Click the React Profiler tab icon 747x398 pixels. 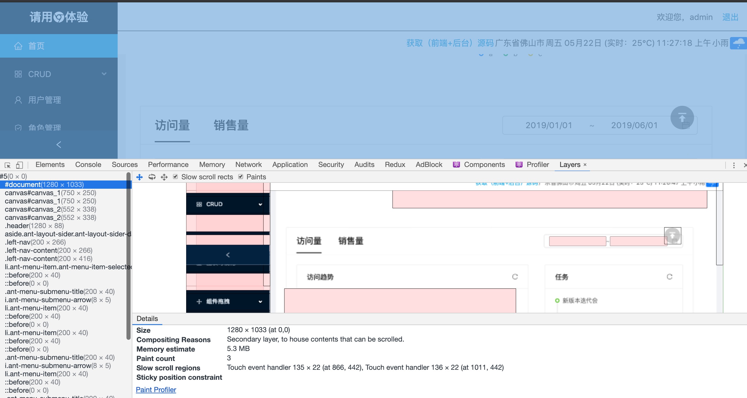(519, 165)
